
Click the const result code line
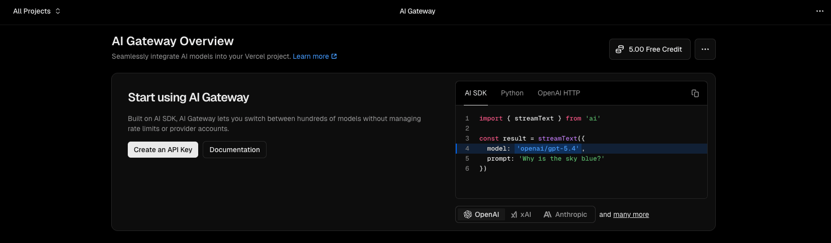[532, 139]
